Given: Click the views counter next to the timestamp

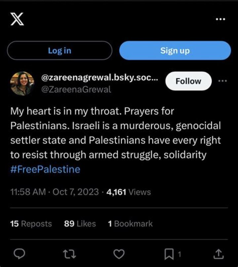Looking at the screenshot, I should point(129,192).
